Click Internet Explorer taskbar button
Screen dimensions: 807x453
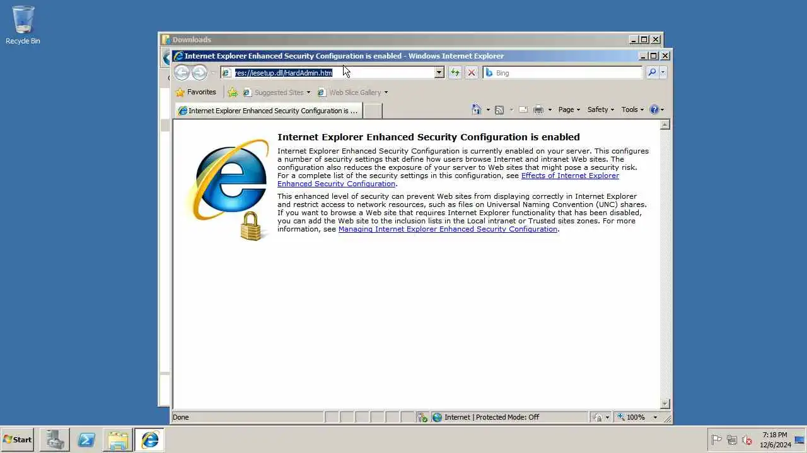pyautogui.click(x=149, y=440)
